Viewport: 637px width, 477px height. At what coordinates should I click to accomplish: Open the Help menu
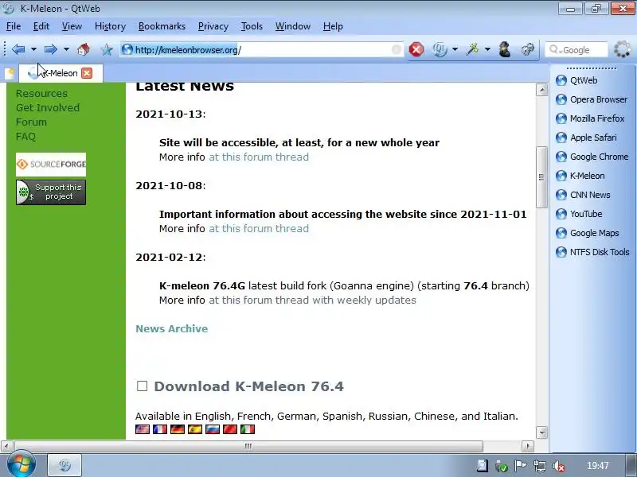click(x=333, y=26)
